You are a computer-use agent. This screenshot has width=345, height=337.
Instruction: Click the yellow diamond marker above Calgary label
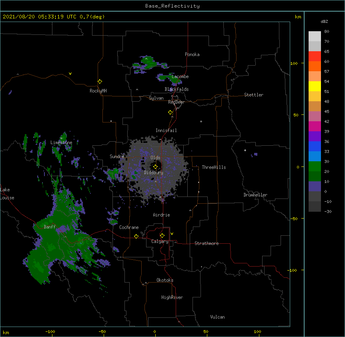pyautogui.click(x=162, y=236)
